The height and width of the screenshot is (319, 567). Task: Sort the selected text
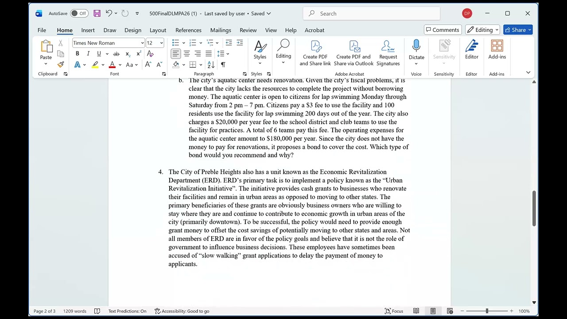coord(211,65)
